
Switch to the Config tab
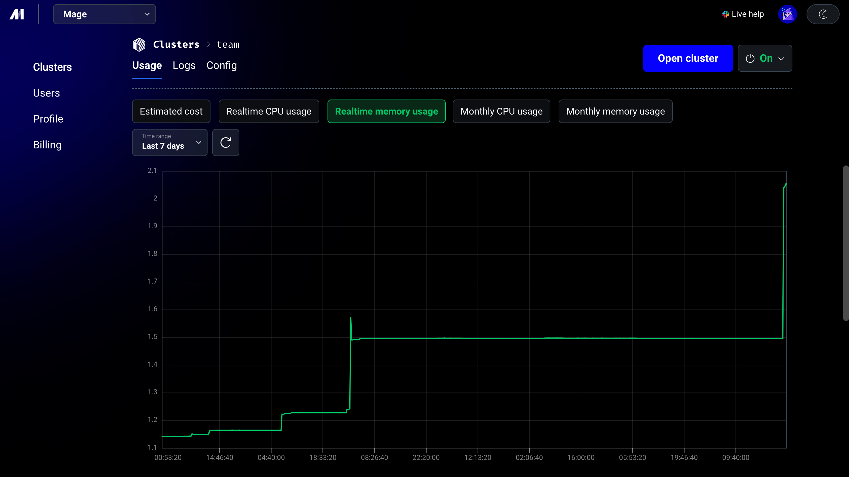[x=221, y=65]
